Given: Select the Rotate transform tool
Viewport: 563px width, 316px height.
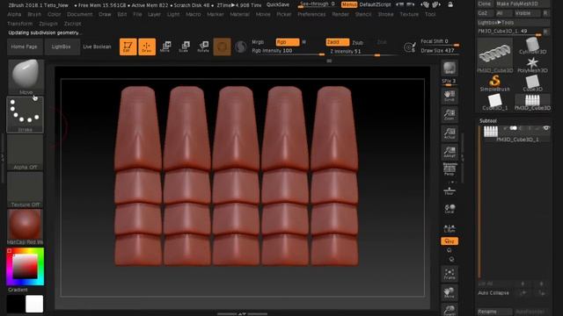Looking at the screenshot, I should pos(203,47).
